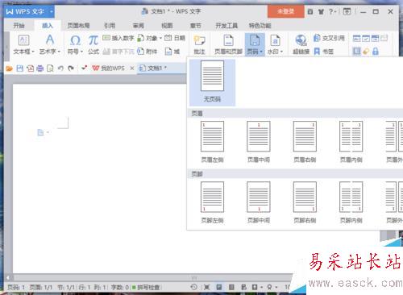The width and height of the screenshot is (403, 295).
Task: Click the 页码 page number button
Action: [255, 44]
